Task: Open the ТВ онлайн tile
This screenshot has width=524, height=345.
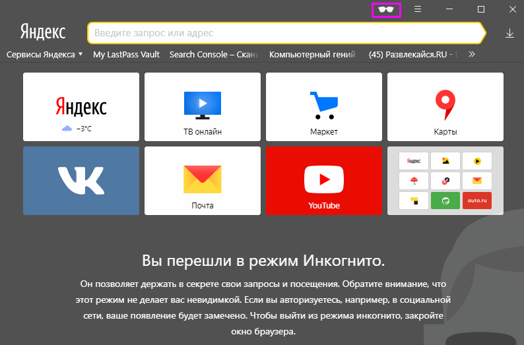Action: click(203, 107)
